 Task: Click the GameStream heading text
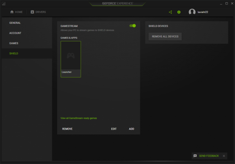pyautogui.click(x=69, y=26)
